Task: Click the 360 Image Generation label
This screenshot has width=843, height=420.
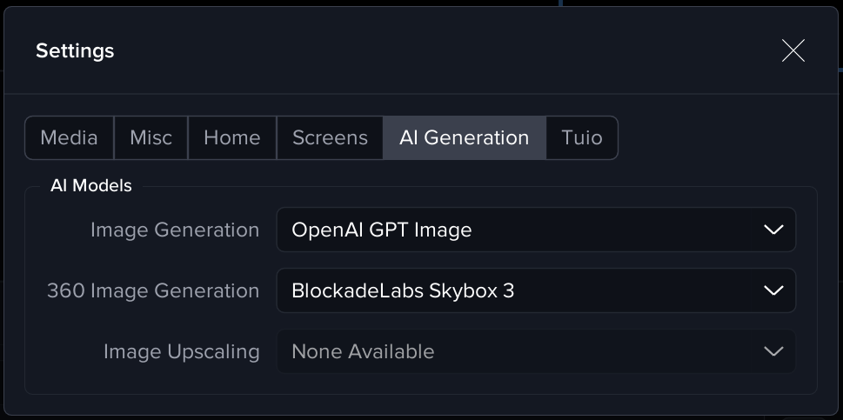Action: click(x=153, y=290)
